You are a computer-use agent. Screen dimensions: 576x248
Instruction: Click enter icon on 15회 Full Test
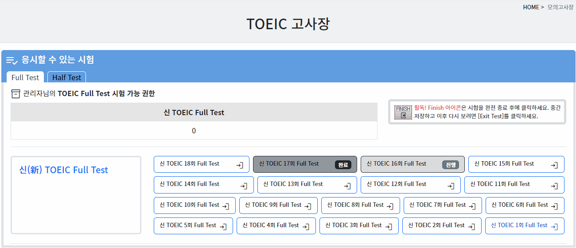pos(554,165)
